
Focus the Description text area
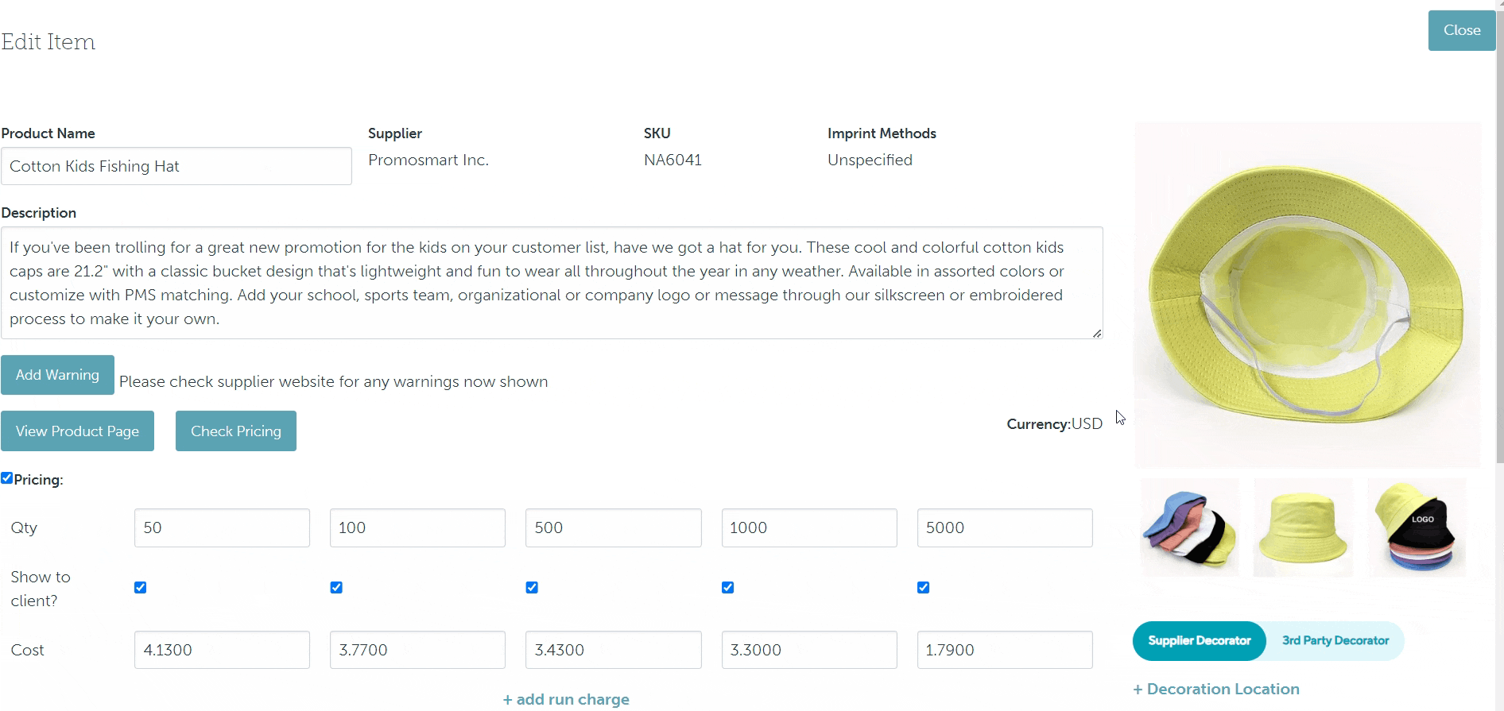pos(552,283)
